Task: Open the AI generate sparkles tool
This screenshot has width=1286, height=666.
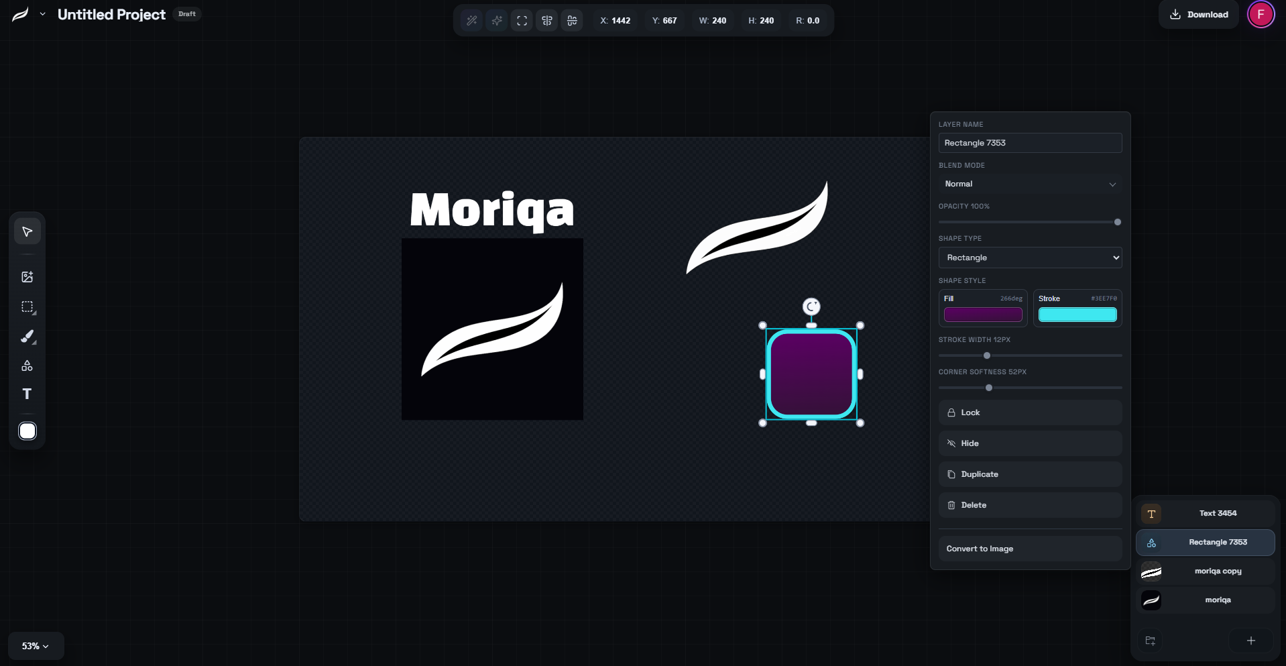Action: point(496,20)
